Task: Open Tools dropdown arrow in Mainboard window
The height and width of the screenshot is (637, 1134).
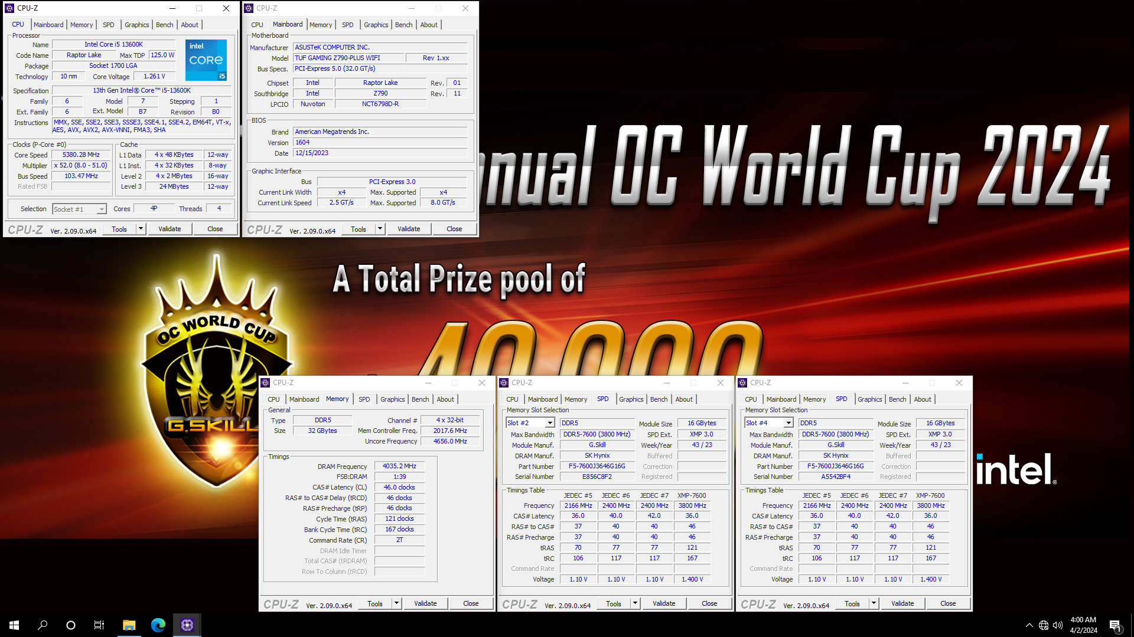Action: tap(380, 229)
